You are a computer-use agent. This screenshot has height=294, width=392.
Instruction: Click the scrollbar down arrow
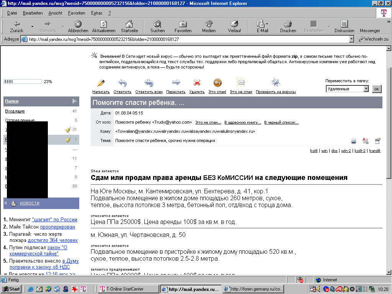pyautogui.click(x=389, y=272)
